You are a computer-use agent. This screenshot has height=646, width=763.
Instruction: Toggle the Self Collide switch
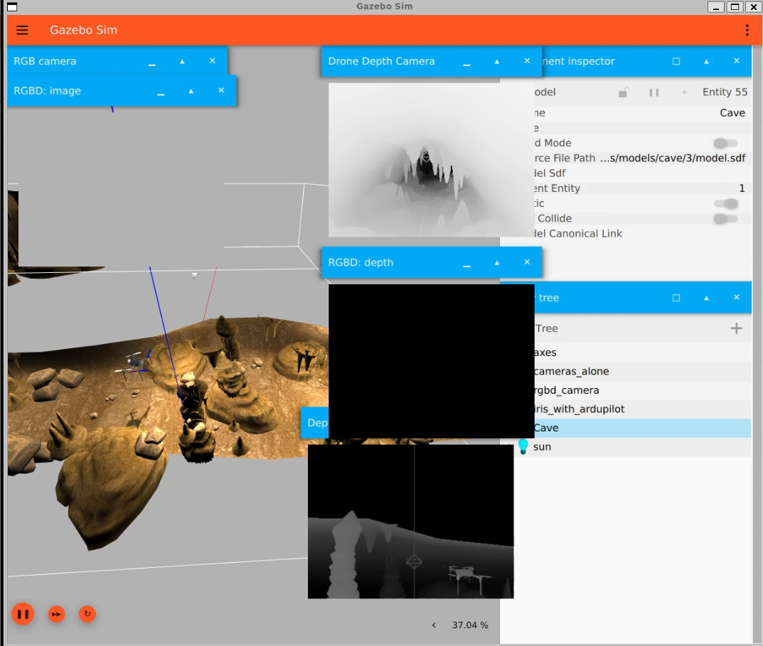click(x=725, y=218)
